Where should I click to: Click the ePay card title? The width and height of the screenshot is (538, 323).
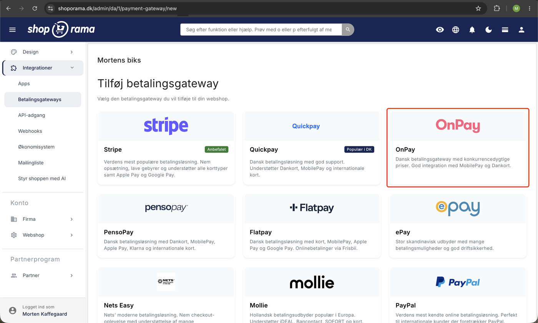click(403, 232)
